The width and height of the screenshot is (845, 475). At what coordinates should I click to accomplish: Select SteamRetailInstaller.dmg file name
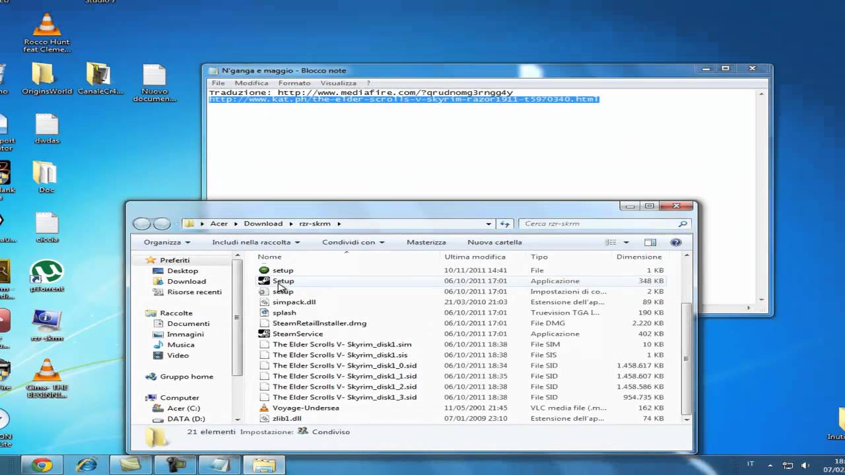pyautogui.click(x=320, y=323)
